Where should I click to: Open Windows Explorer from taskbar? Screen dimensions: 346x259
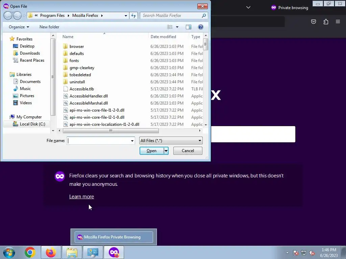(72, 252)
